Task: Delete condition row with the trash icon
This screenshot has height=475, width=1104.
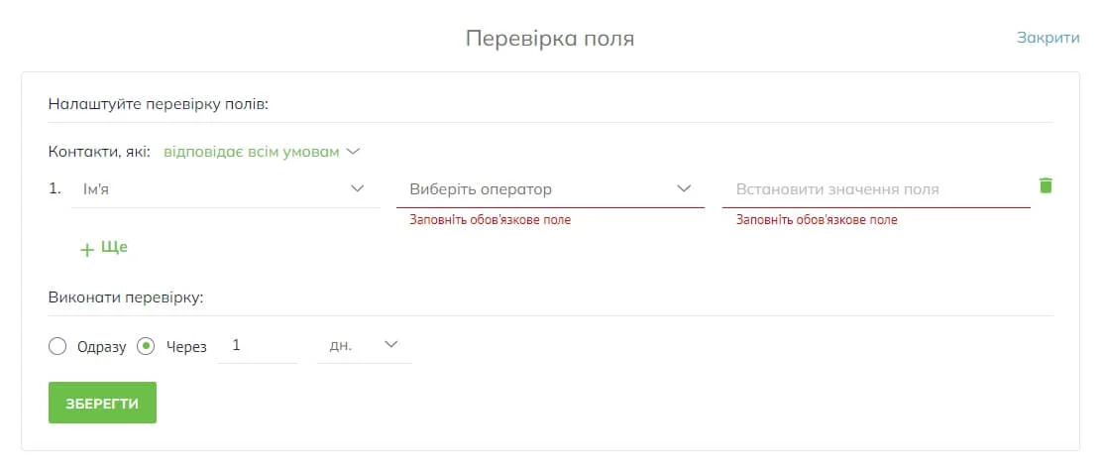Action: (1046, 185)
